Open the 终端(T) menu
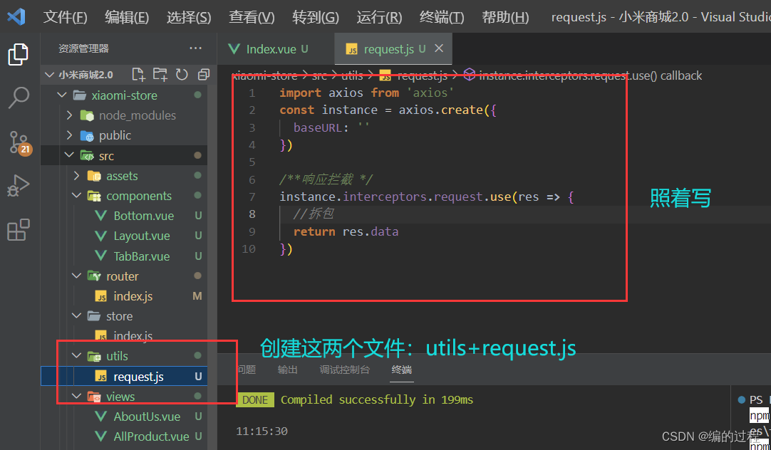 pos(442,18)
